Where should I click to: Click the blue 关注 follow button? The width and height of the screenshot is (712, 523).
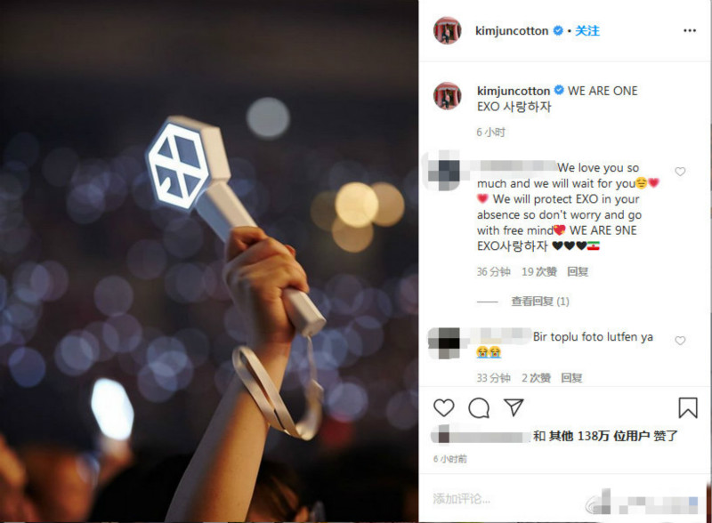tap(587, 30)
